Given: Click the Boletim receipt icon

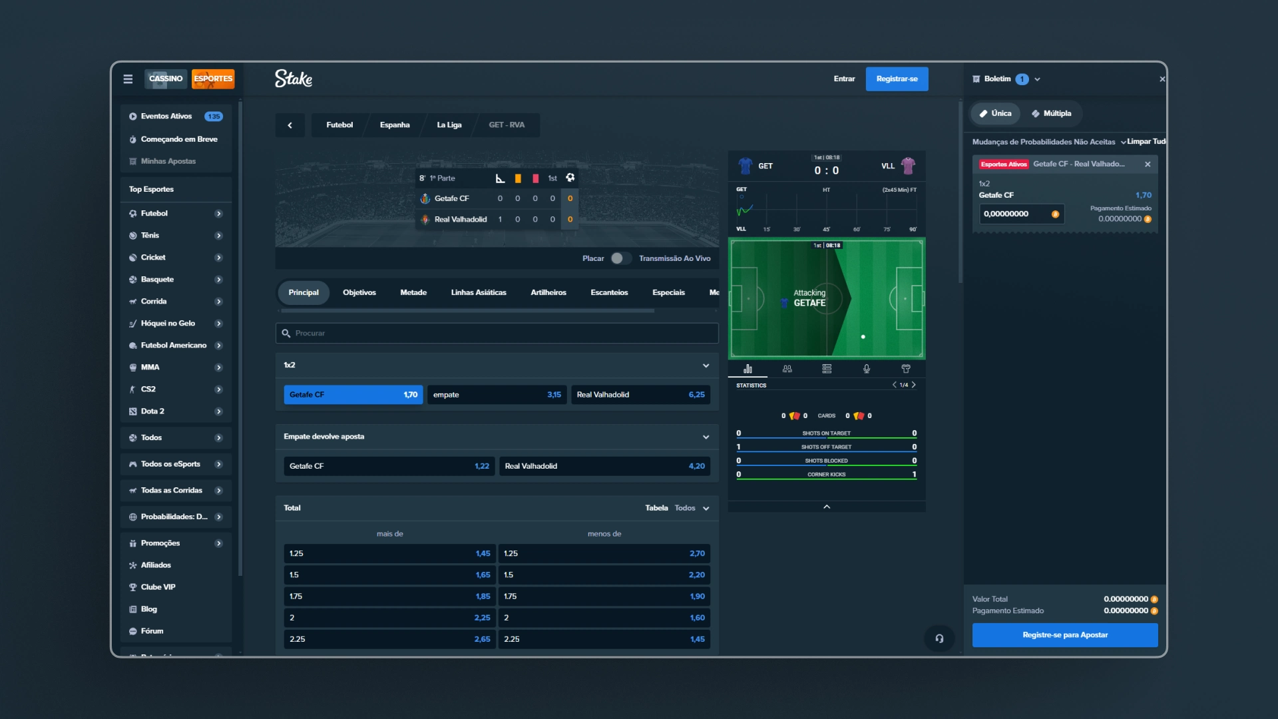Looking at the screenshot, I should (x=976, y=79).
